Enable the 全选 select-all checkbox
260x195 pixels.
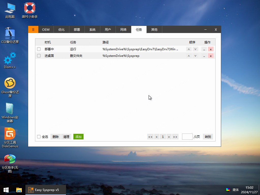pos(39,137)
